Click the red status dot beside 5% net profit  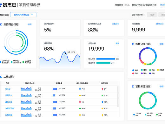pyautogui.click(x=102, y=89)
